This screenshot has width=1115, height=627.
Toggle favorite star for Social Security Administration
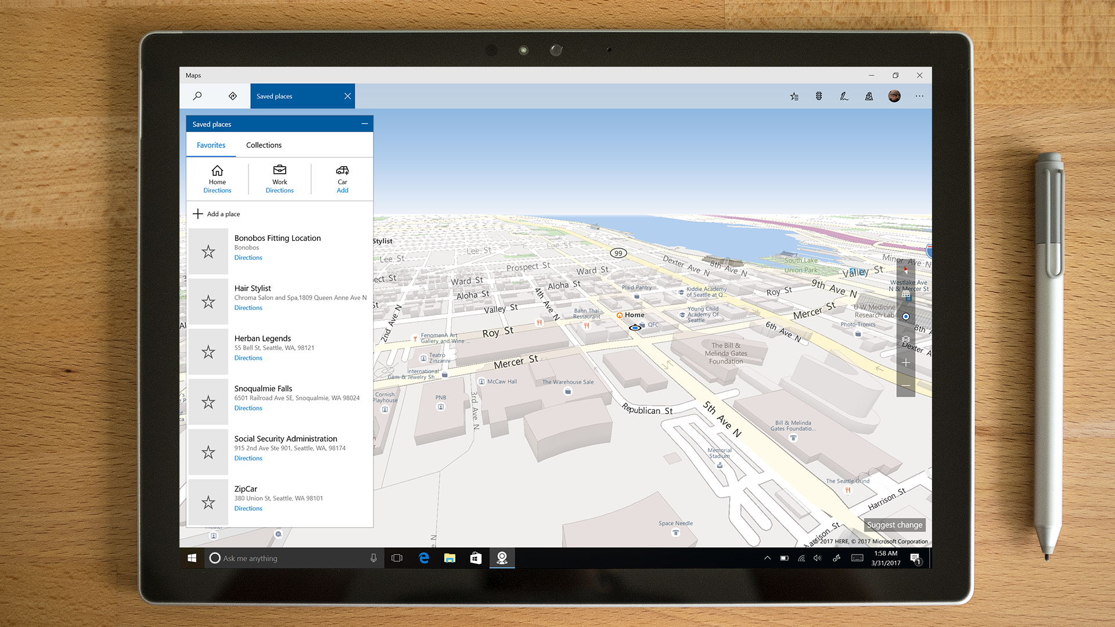(208, 452)
